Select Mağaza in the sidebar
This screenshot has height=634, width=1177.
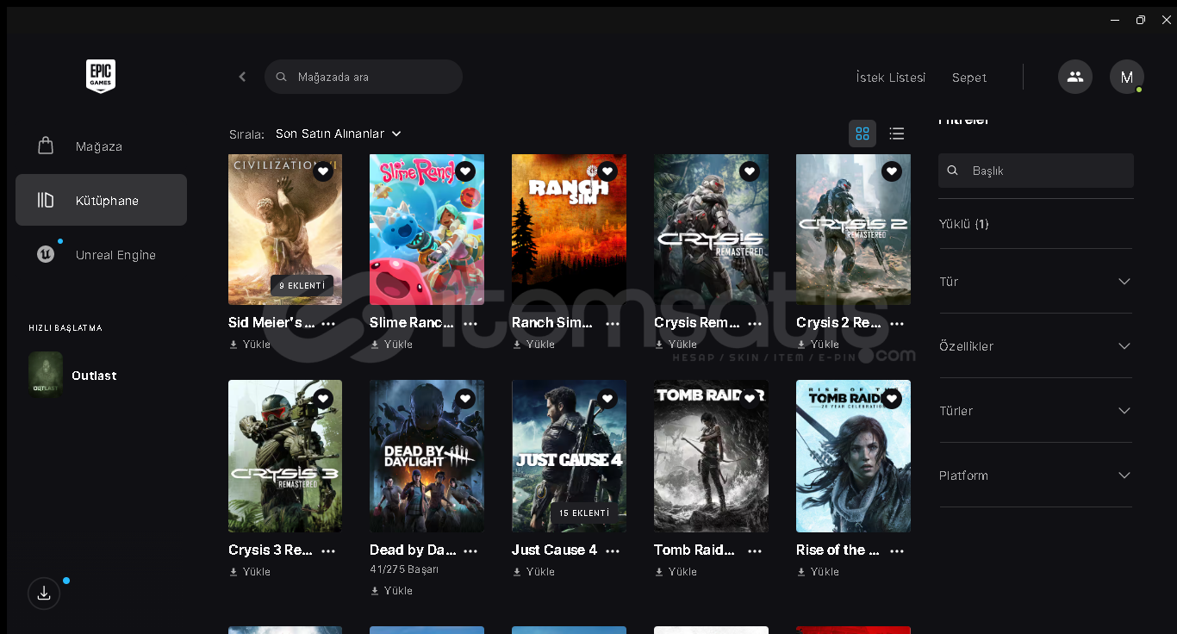pyautogui.click(x=101, y=146)
